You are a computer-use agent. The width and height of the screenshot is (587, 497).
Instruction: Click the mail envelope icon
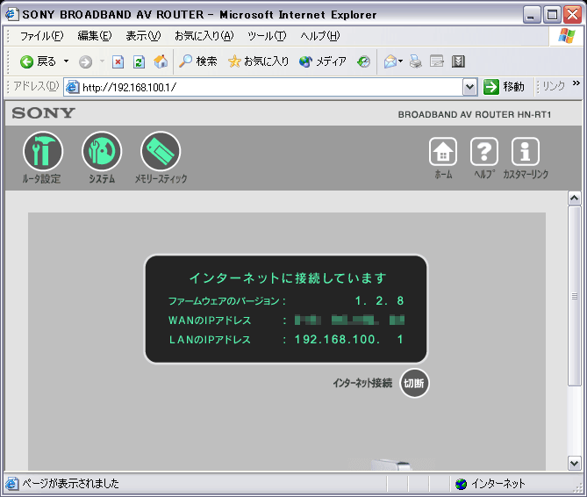point(390,61)
